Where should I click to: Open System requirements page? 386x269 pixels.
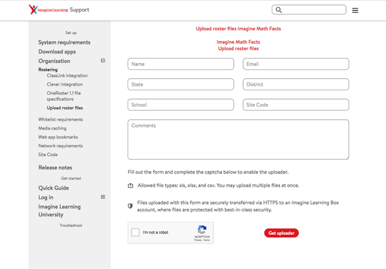[x=64, y=43]
